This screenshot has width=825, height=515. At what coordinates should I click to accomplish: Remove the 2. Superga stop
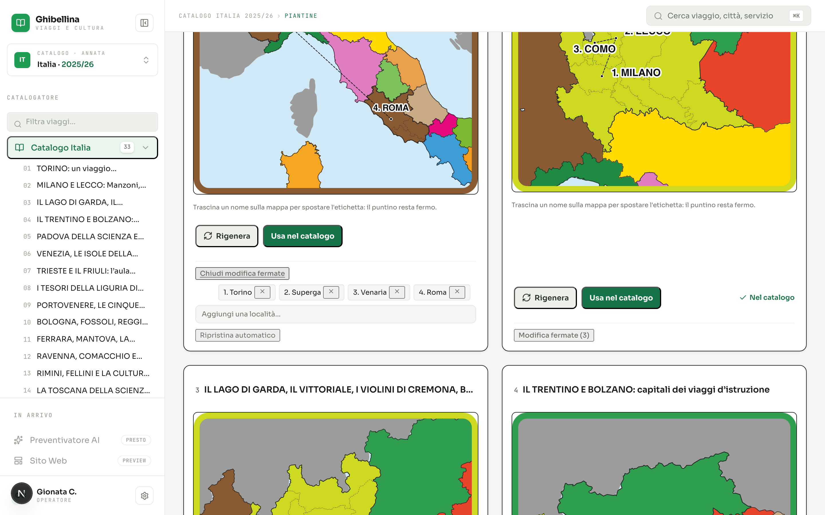pyautogui.click(x=331, y=292)
